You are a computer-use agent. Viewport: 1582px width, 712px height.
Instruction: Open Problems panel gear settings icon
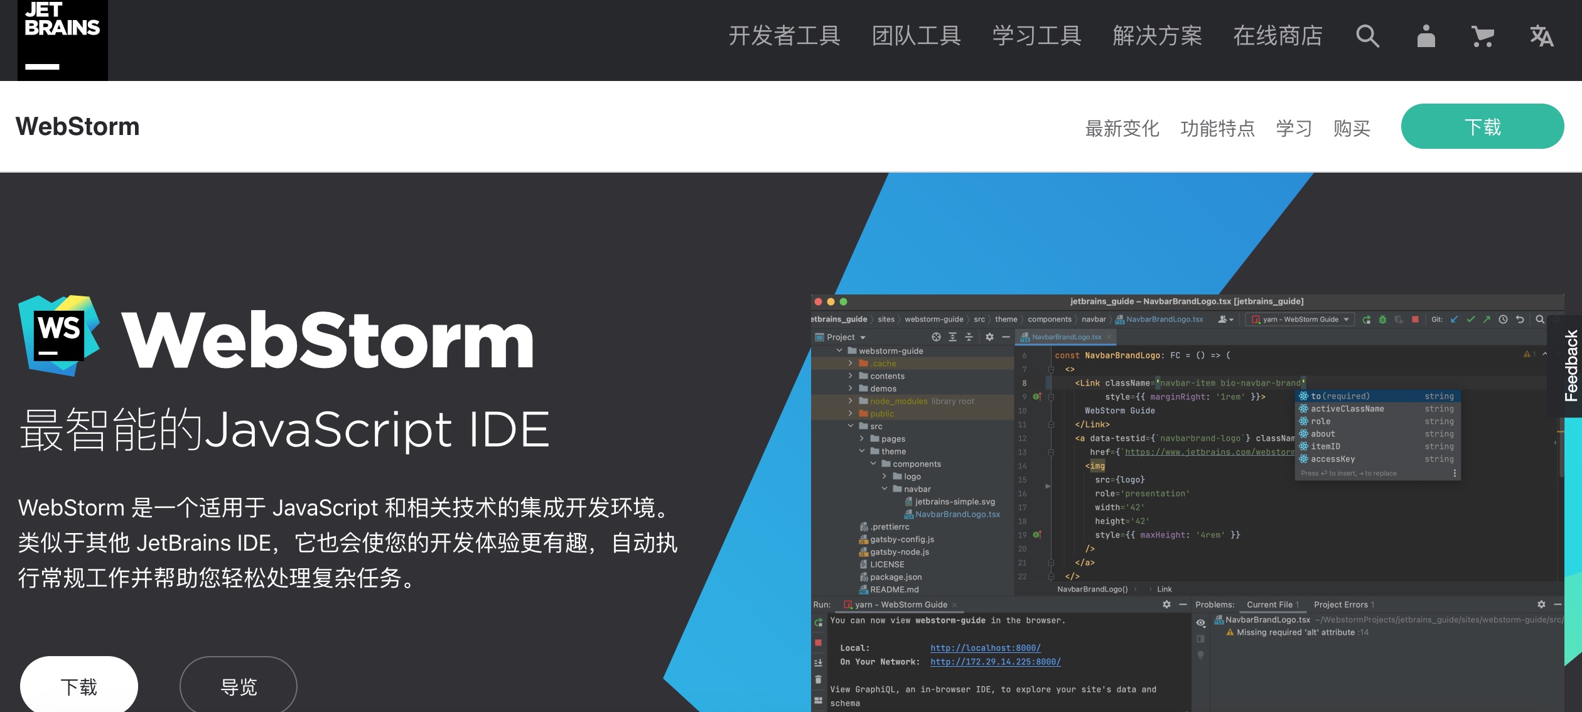1541,604
